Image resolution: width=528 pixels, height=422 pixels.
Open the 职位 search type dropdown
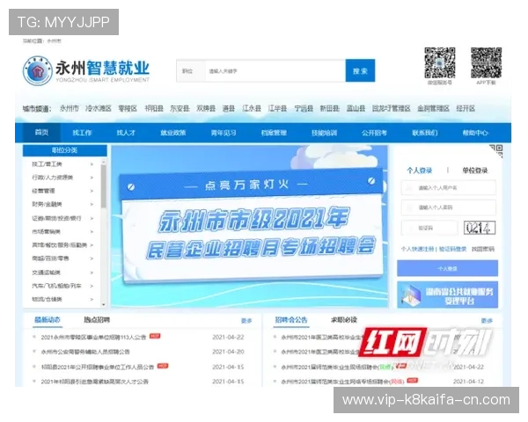tap(191, 71)
